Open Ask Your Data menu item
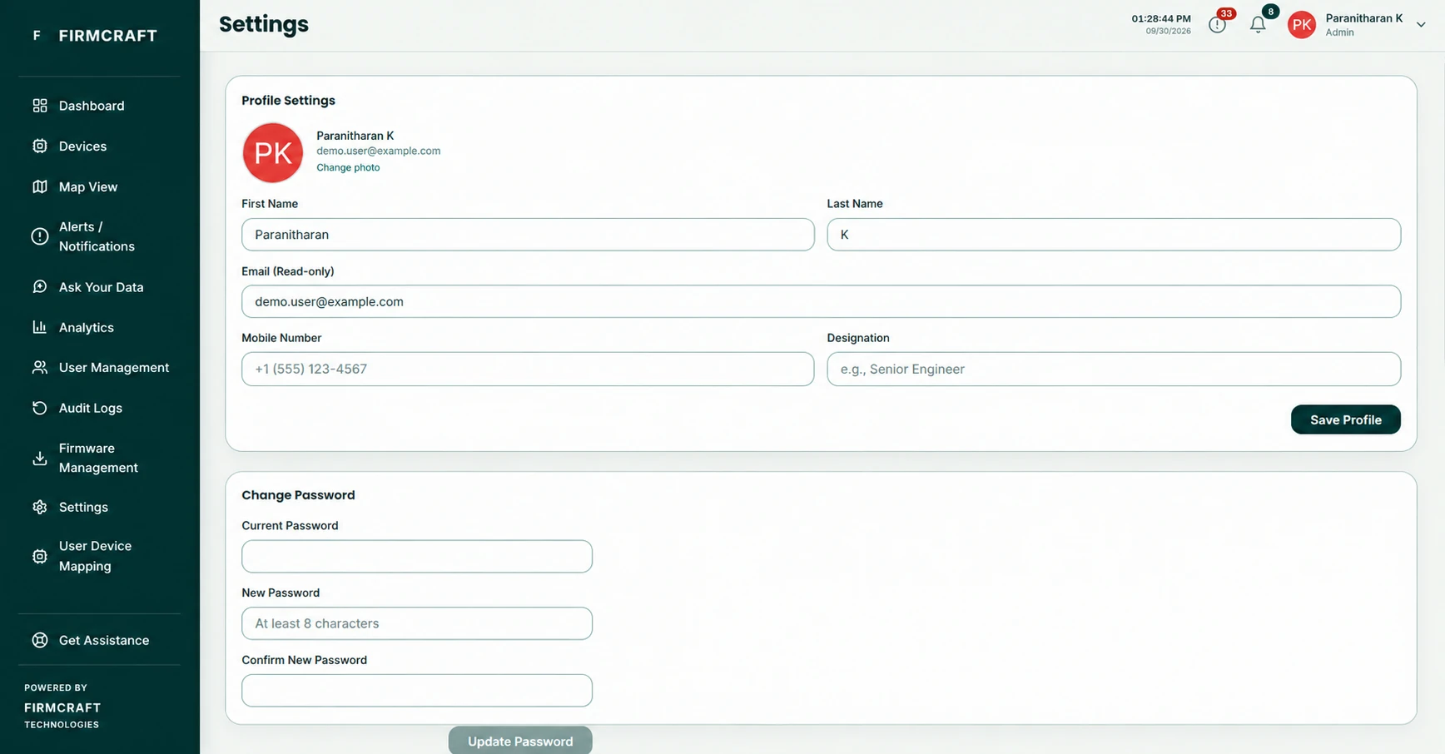Screen dimensions: 1445x754 [x=100, y=287]
